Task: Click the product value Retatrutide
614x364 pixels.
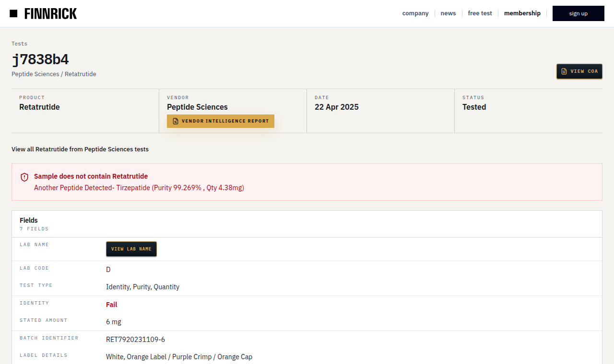Action: coord(39,107)
